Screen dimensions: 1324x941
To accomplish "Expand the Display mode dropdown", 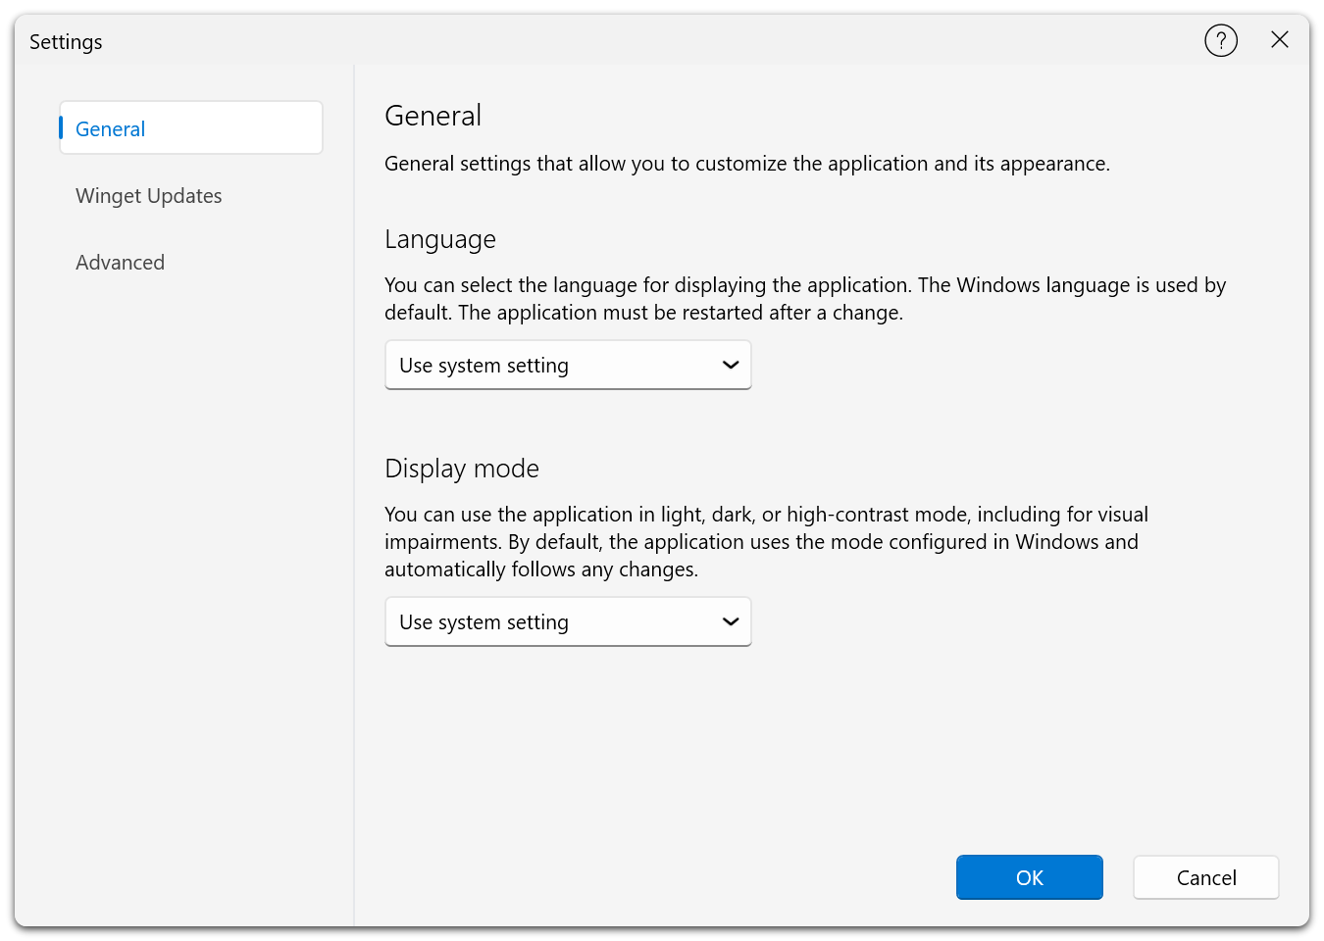I will pyautogui.click(x=568, y=622).
